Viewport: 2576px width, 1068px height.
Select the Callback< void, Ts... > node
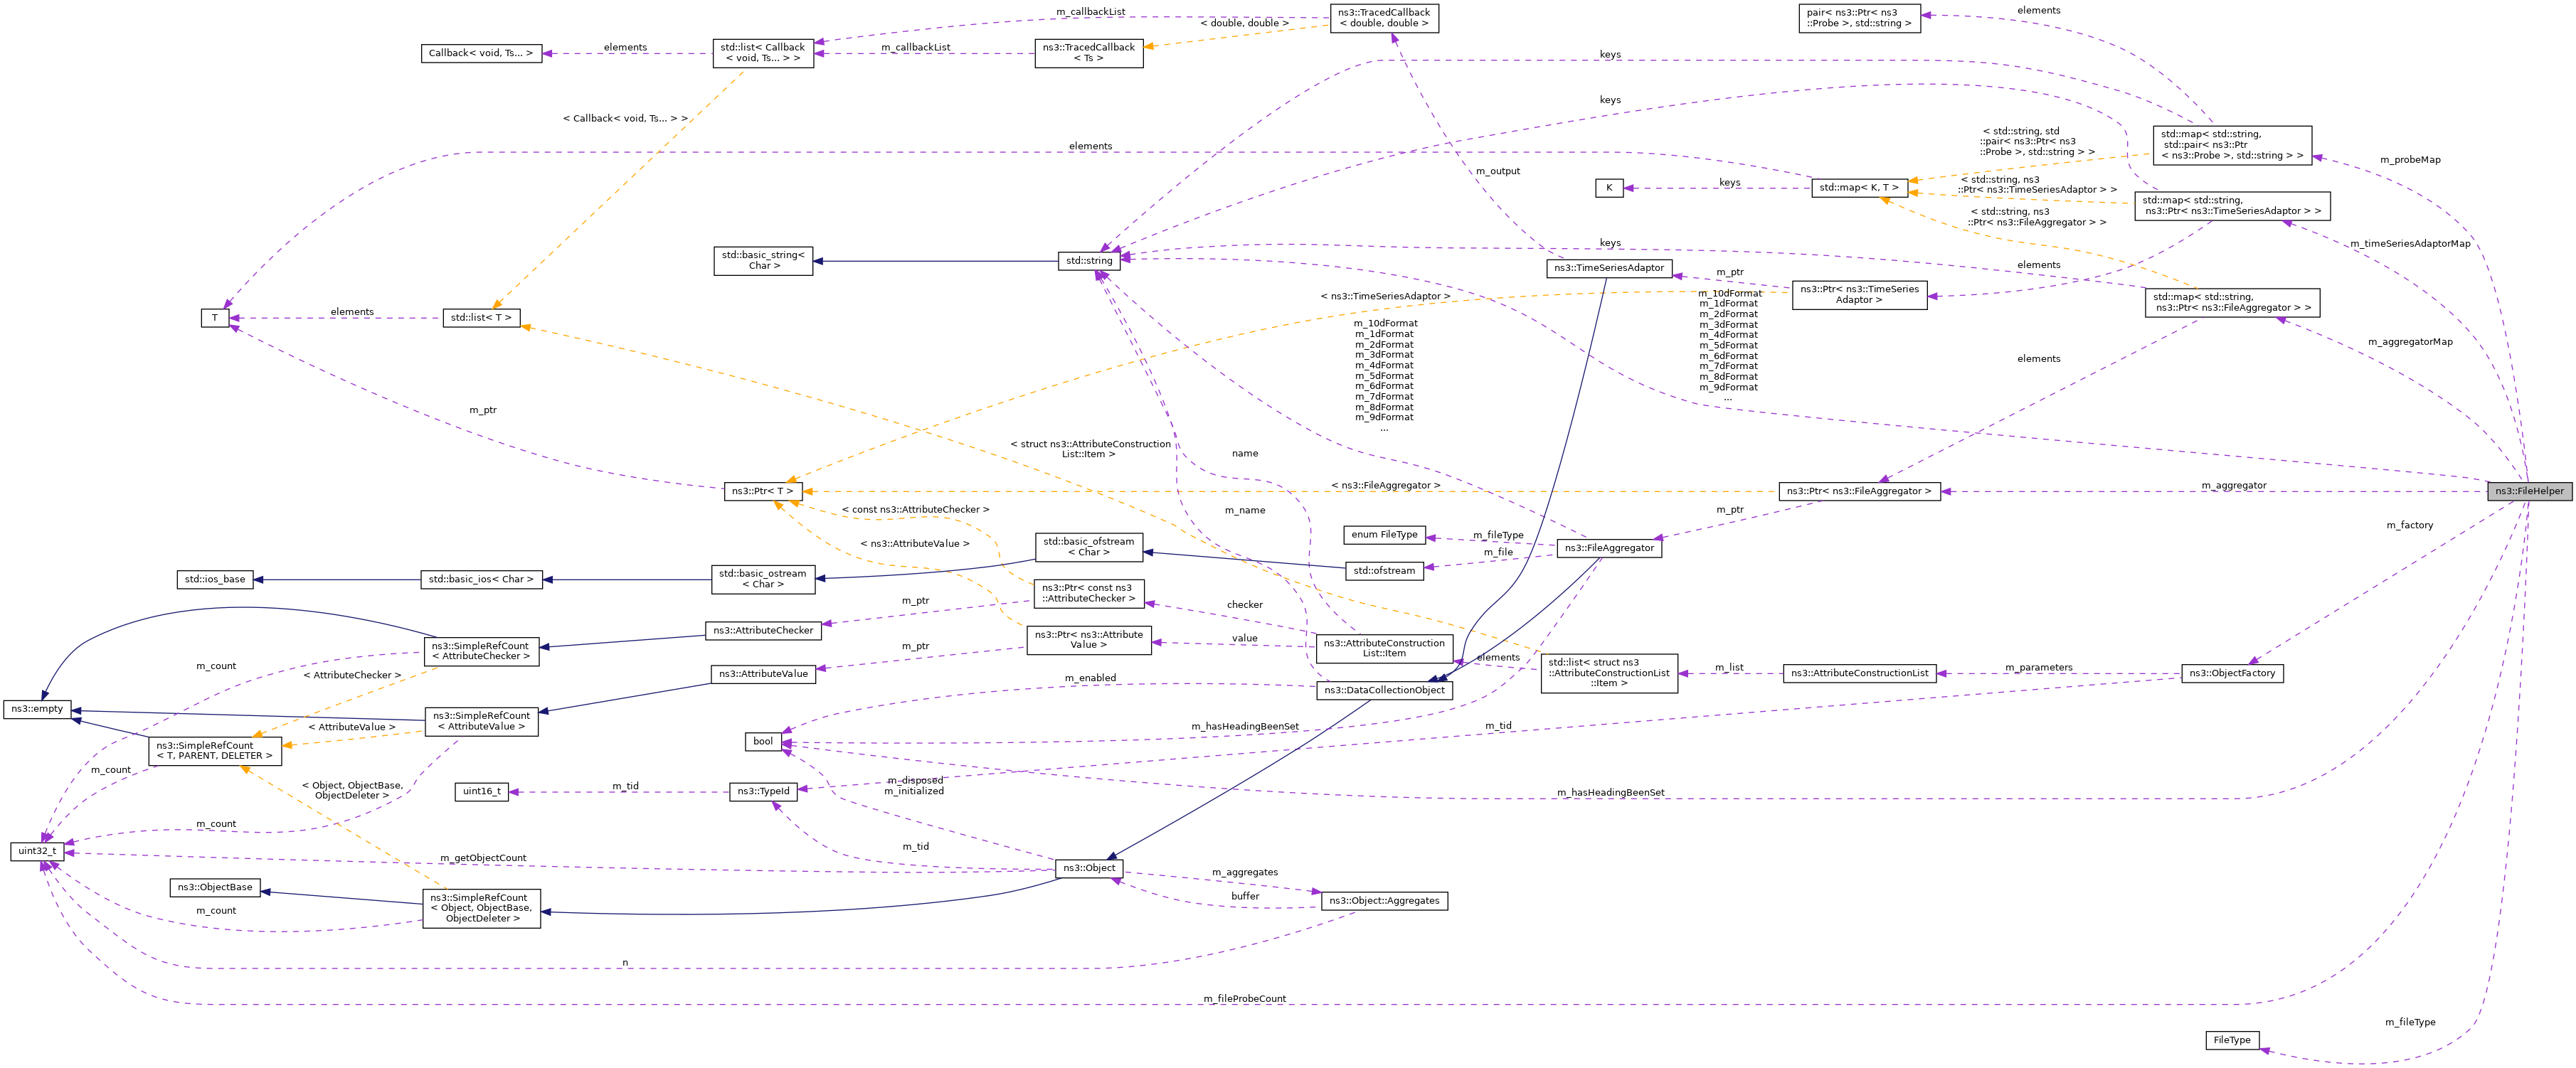(x=481, y=53)
